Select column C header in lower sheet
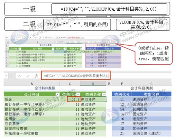Screen dimensions: 176x139 [x=70, y=84]
